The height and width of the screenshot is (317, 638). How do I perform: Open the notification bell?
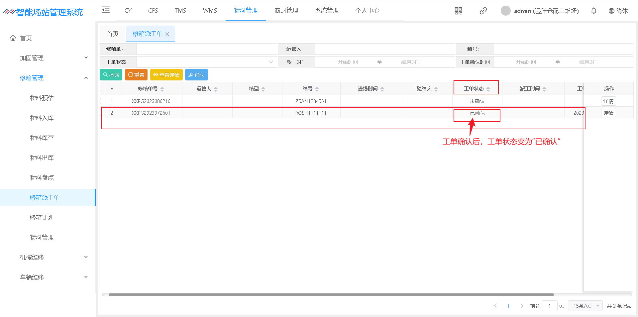coord(593,11)
